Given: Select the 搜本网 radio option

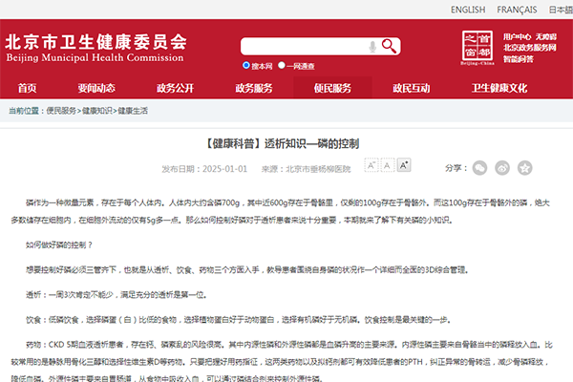Looking at the screenshot, I should point(246,66).
